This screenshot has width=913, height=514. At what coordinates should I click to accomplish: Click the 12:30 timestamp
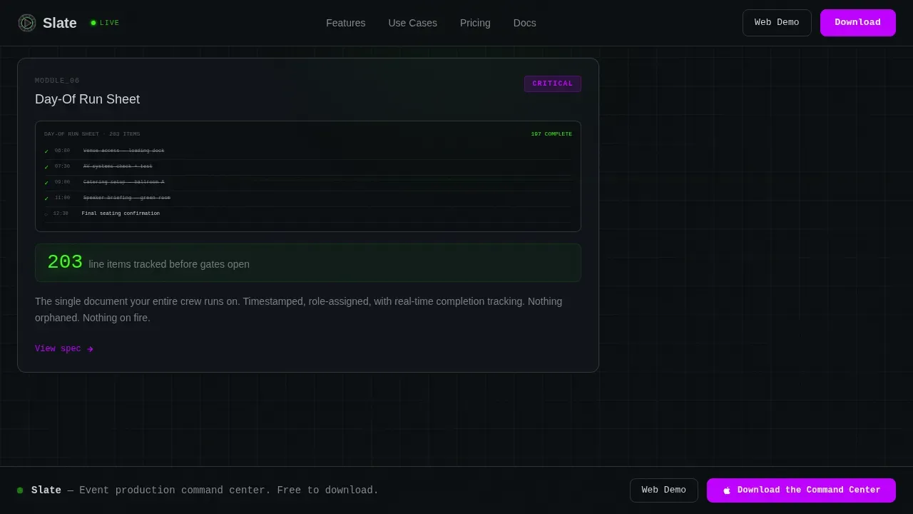(61, 213)
